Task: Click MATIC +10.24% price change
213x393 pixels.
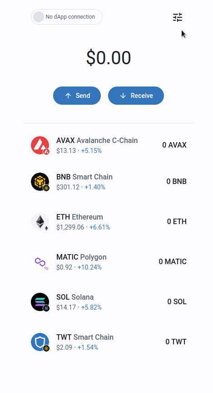Action: click(89, 267)
